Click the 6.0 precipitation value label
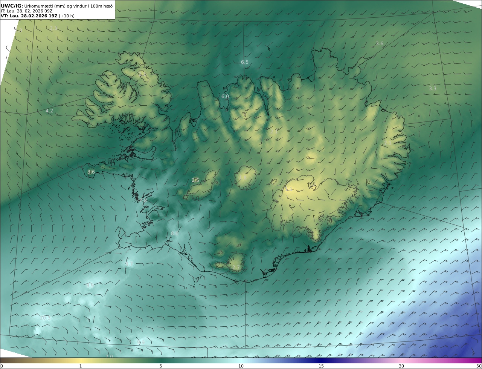The width and height of the screenshot is (482, 369). [225, 97]
